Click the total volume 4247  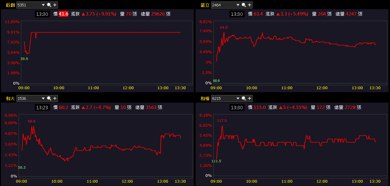(x=351, y=14)
